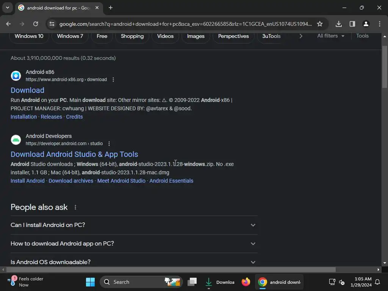Open the Feels colder weather widget
388x291 pixels.
pyautogui.click(x=25, y=282)
